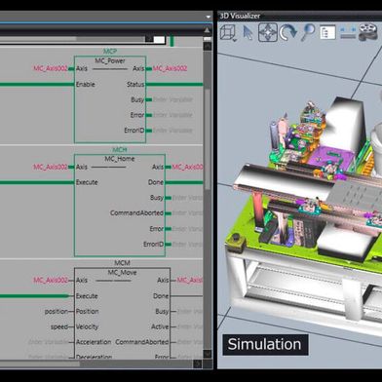Viewport: 382px width, 382px height.
Task: Click Enter Variable field for MC_Home ErrorID
Action: coord(187,245)
